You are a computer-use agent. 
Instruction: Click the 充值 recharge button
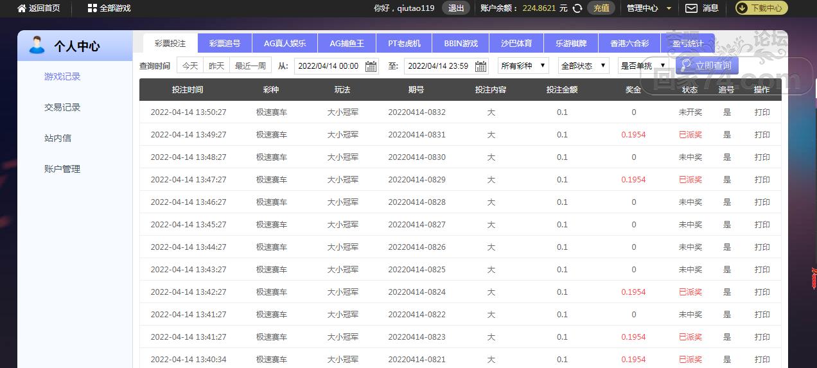[601, 8]
